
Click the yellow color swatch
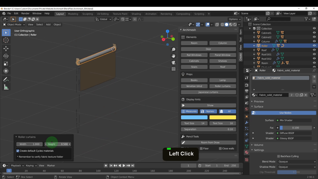[223, 117]
